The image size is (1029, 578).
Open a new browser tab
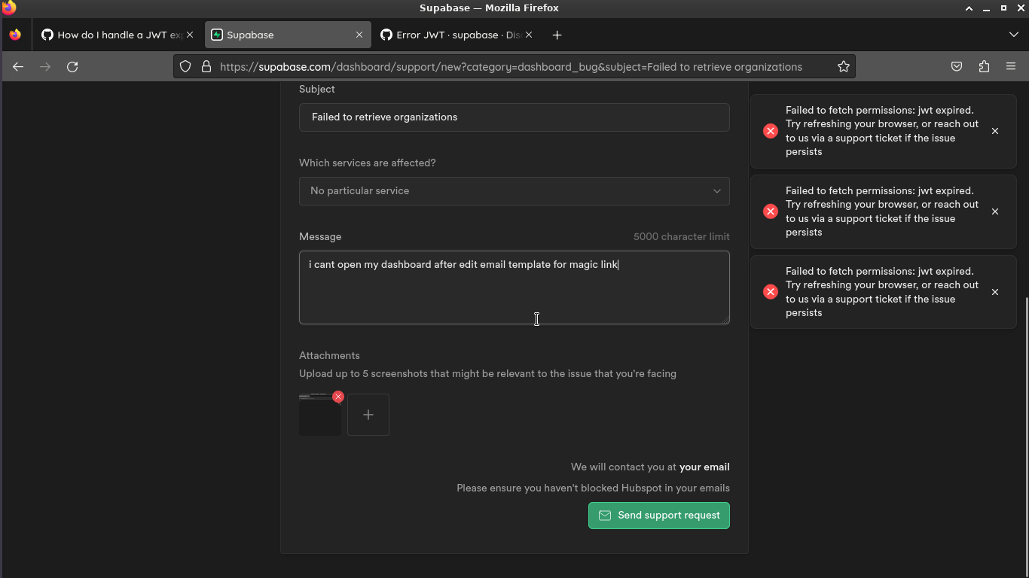pos(557,35)
